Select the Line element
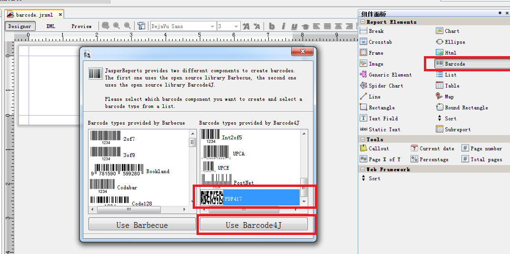 click(x=370, y=97)
